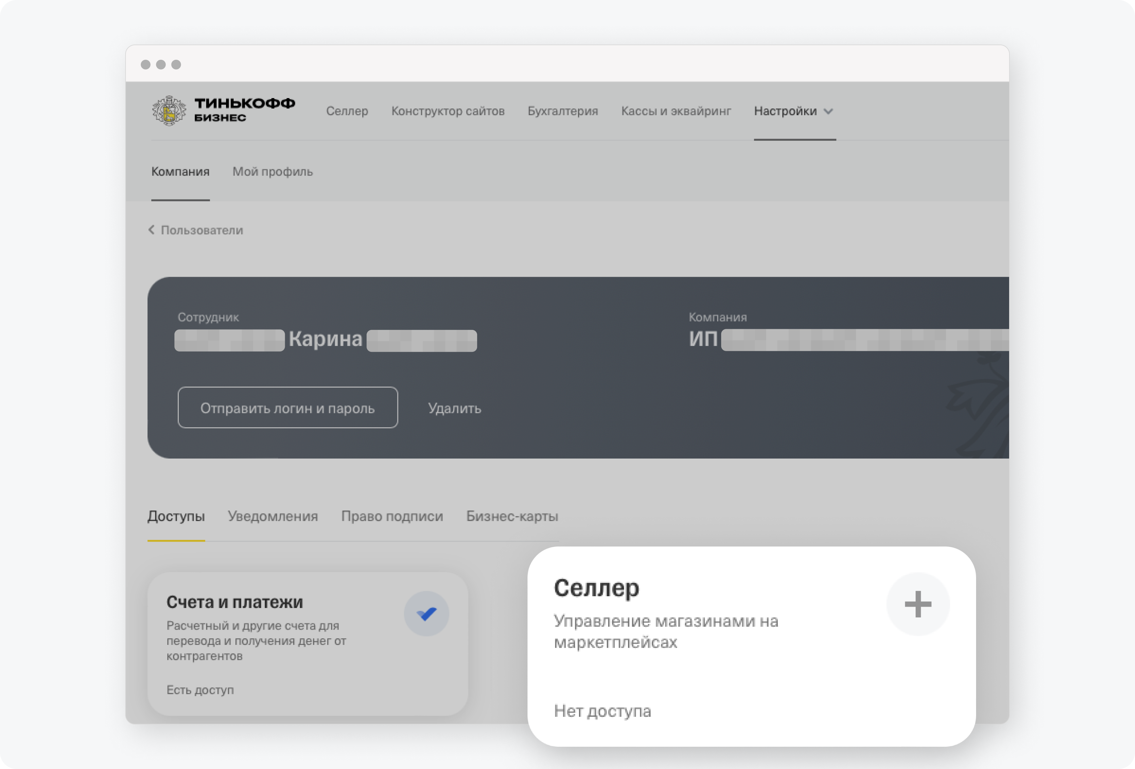The height and width of the screenshot is (769, 1135).
Task: Click the Управление магазинами на маркетплейсах description
Action: (x=666, y=632)
